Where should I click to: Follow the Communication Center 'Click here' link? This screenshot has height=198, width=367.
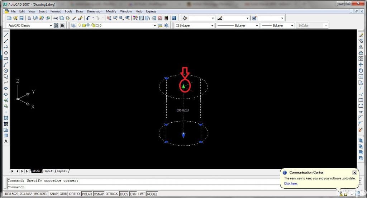click(291, 183)
